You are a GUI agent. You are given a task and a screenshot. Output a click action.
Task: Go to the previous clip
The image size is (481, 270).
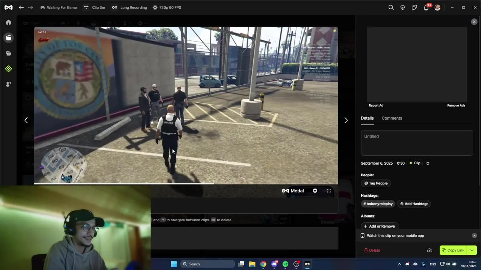[x=26, y=120]
